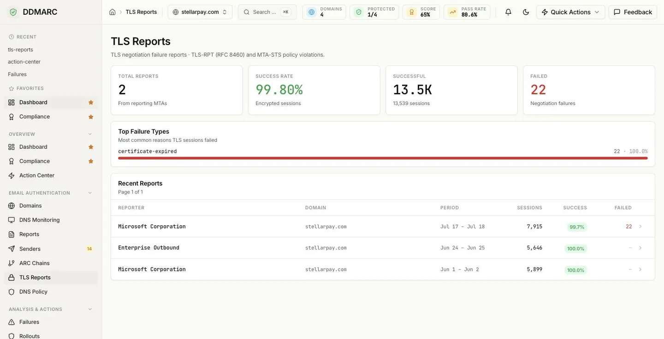Click the search magnifier icon
Image resolution: width=664 pixels, height=339 pixels.
pos(247,12)
